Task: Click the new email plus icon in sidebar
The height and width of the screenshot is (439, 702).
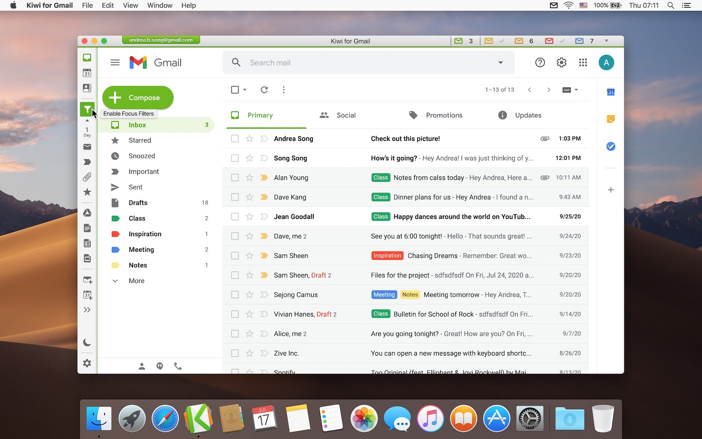Action: click(88, 280)
